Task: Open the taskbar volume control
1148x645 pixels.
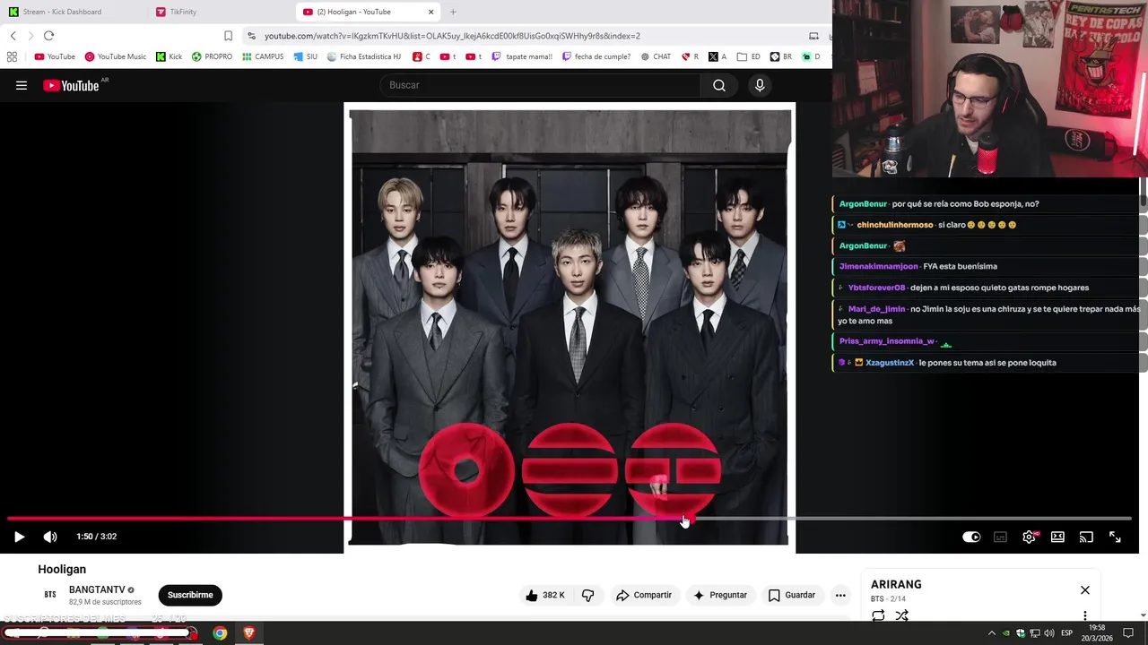Action: pyautogui.click(x=1049, y=633)
